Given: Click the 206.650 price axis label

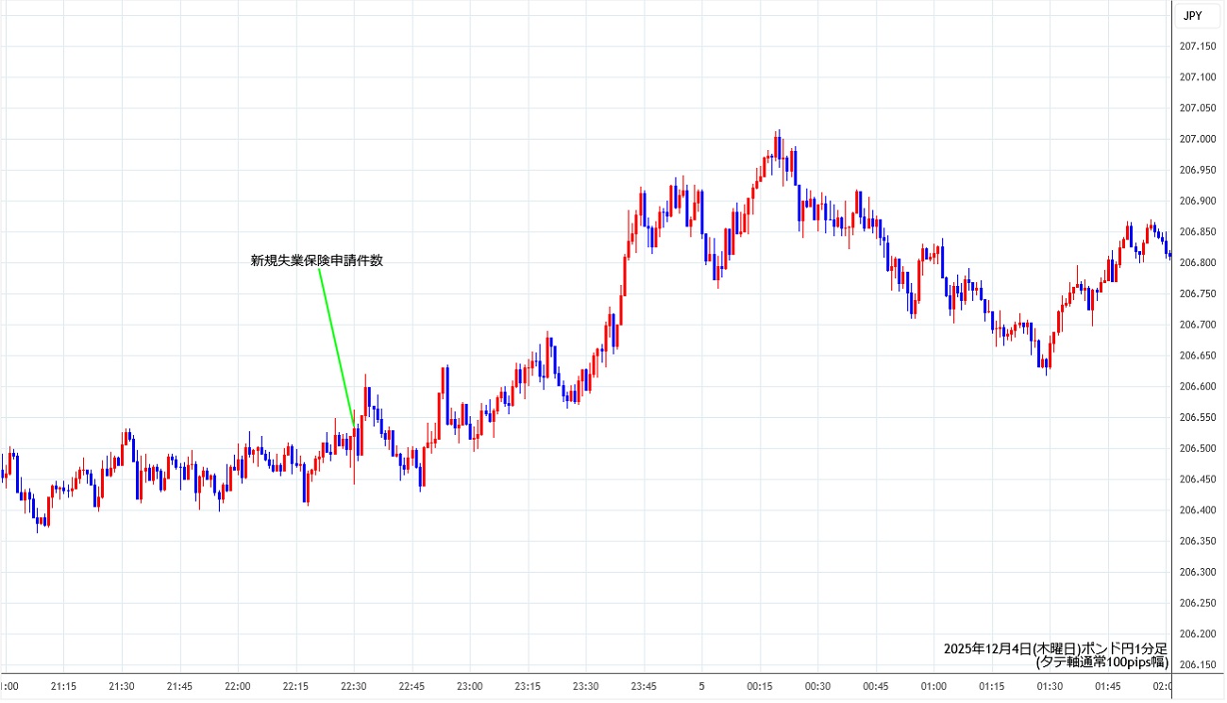Looking at the screenshot, I should (1197, 356).
